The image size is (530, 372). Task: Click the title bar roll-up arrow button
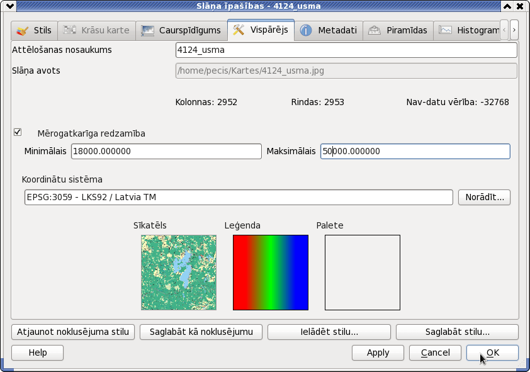pyautogui.click(x=507, y=6)
